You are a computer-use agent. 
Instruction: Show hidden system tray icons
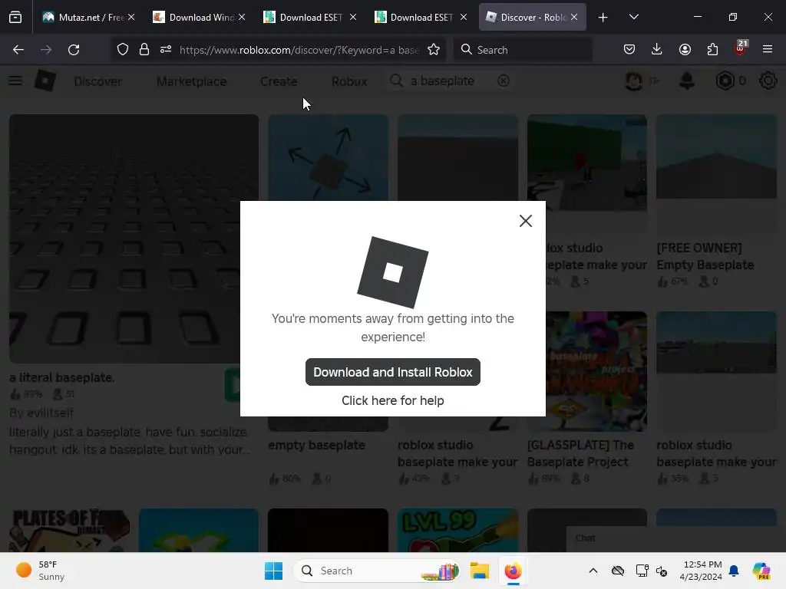(x=593, y=571)
